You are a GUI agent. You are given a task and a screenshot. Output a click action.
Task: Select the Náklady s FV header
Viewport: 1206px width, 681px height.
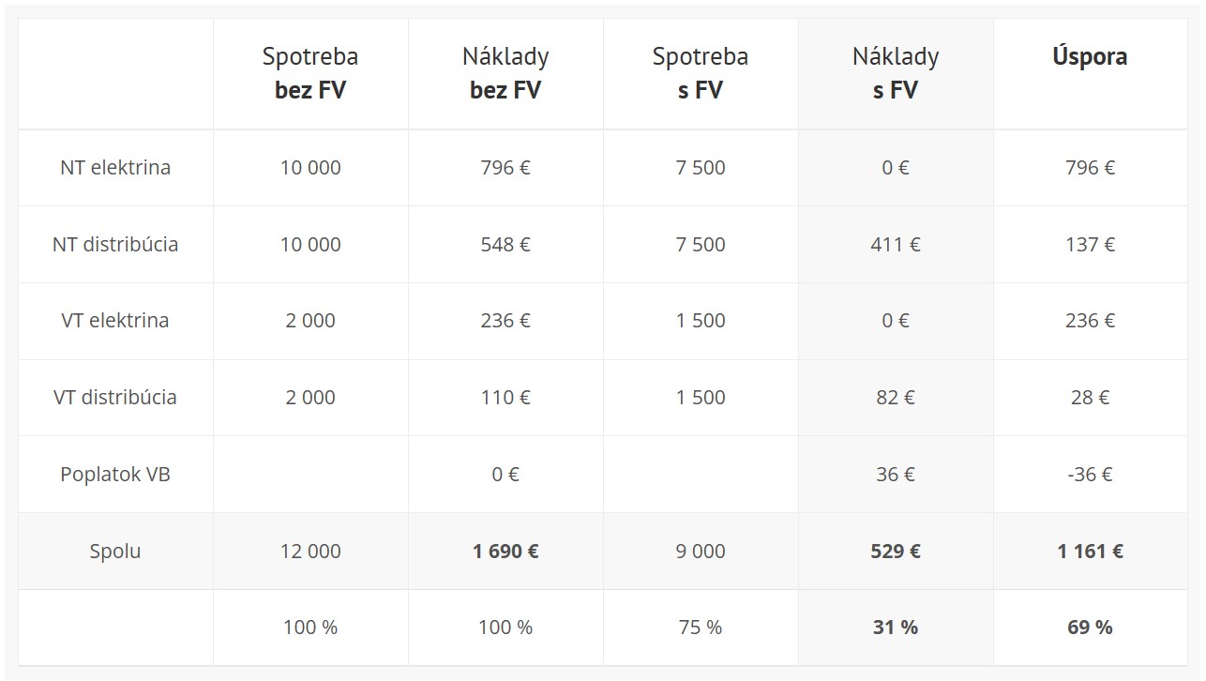pos(896,73)
